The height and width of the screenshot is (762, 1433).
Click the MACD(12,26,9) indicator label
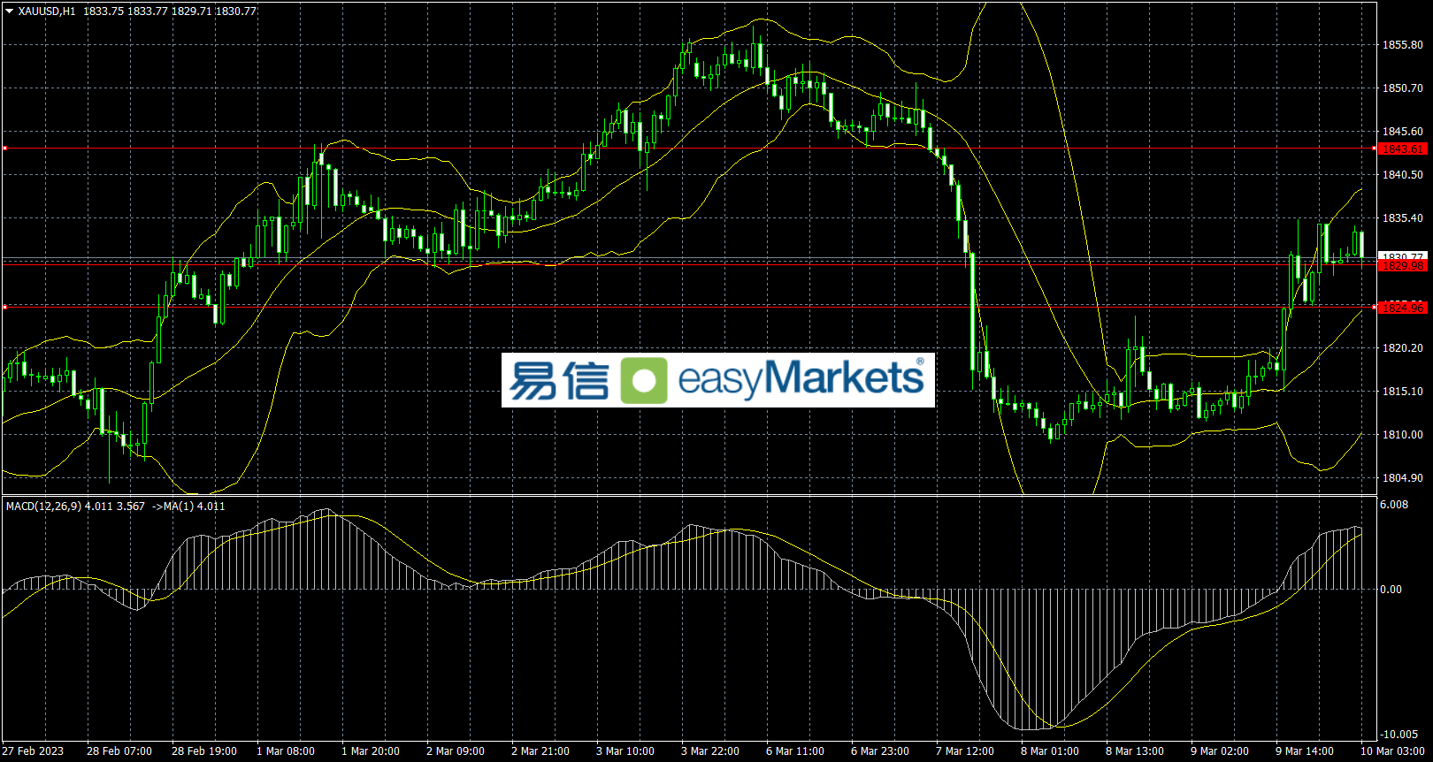[x=43, y=506]
